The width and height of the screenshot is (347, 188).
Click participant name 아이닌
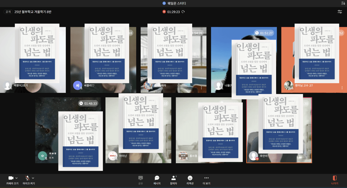pyautogui.click(x=123, y=156)
